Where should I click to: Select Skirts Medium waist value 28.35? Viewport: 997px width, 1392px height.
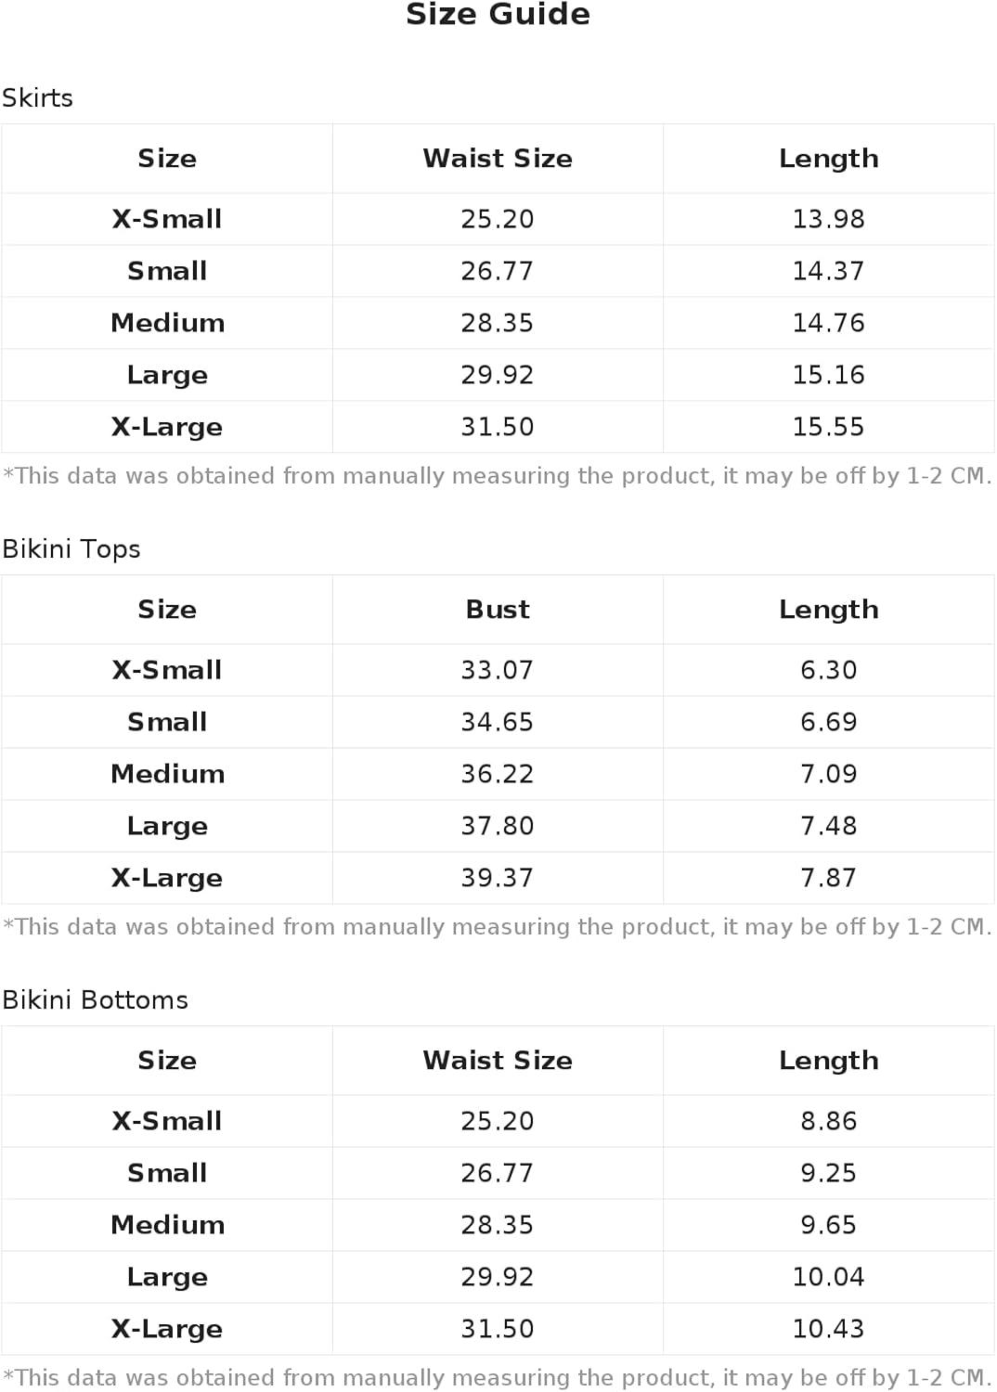click(498, 323)
